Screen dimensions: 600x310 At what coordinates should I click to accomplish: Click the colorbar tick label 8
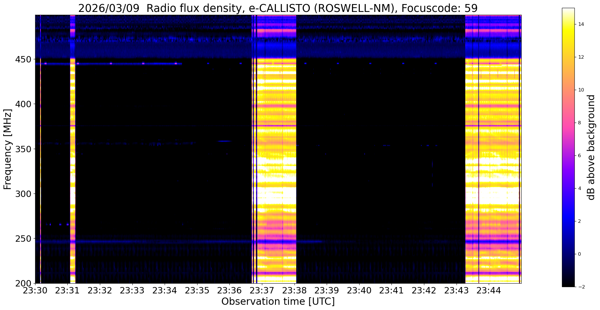[580, 123]
